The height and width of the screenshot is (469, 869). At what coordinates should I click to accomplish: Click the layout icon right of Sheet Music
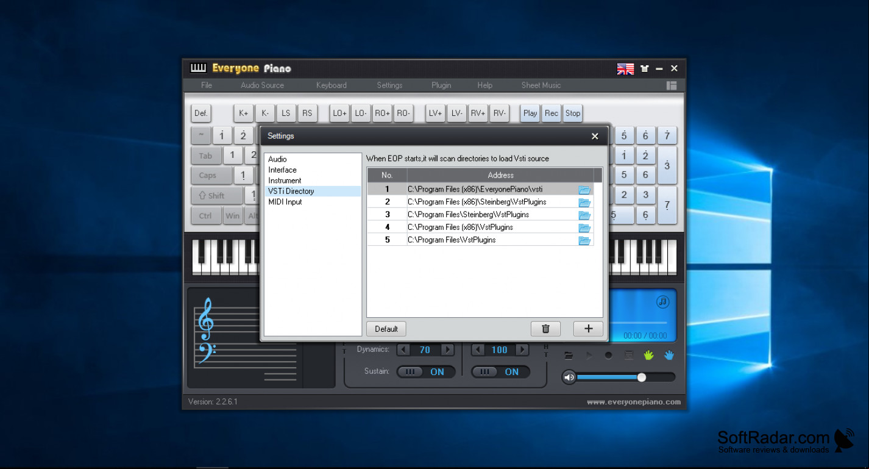pos(672,85)
